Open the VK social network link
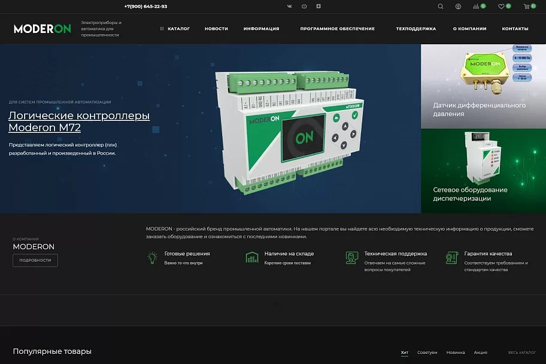 (289, 6)
